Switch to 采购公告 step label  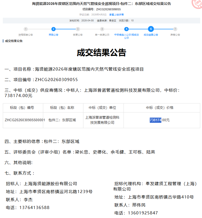click(53, 35)
